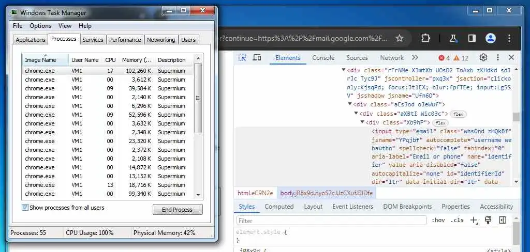Toggle the rendering emulations paintbrush icon

488,220
